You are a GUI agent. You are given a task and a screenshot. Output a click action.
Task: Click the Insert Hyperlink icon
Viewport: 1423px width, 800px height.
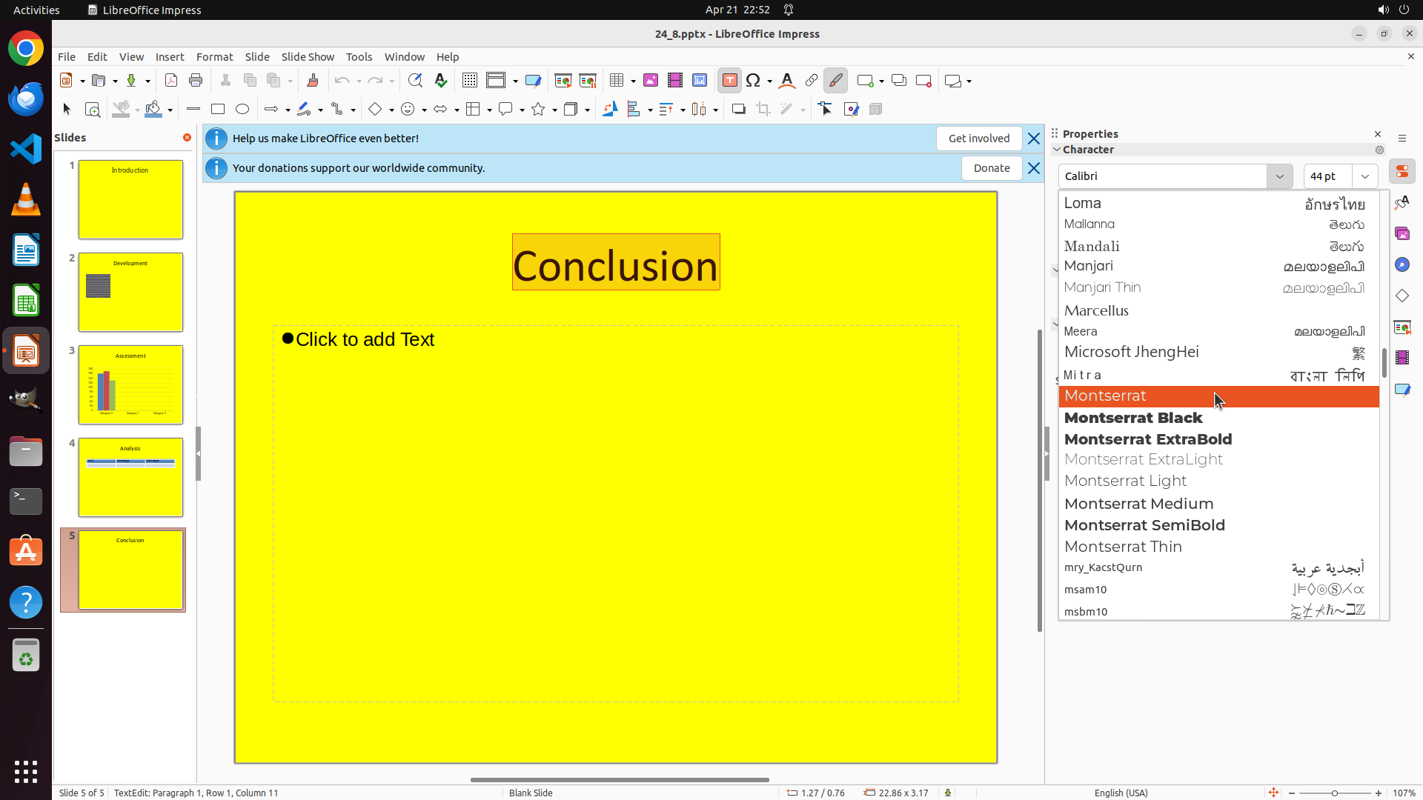(x=812, y=81)
